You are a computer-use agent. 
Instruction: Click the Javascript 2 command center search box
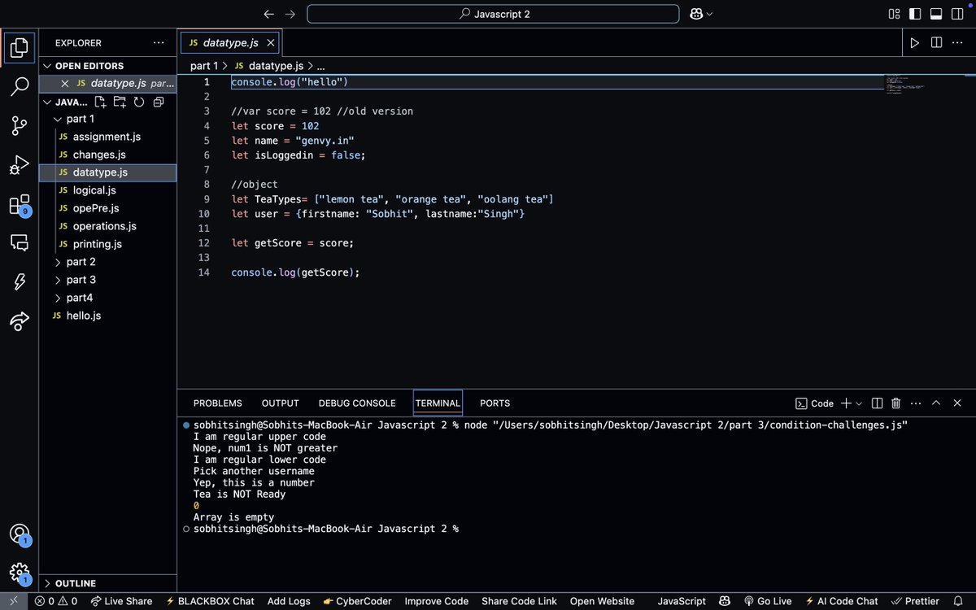(493, 14)
